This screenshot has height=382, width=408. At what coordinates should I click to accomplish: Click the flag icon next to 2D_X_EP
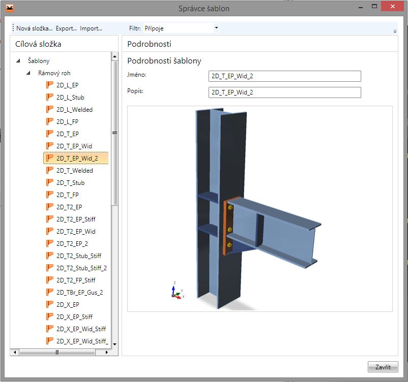click(49, 304)
